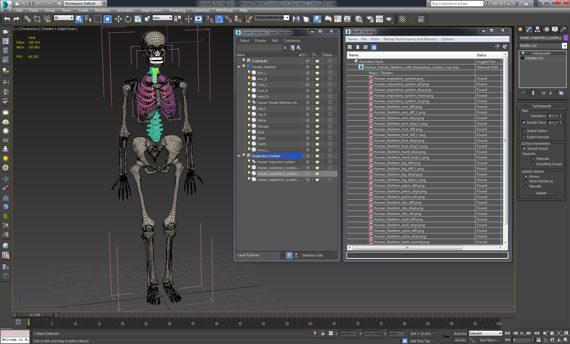This screenshot has height=344, width=570.
Task: Open the help icon in left toolbar
Action: click(6, 276)
